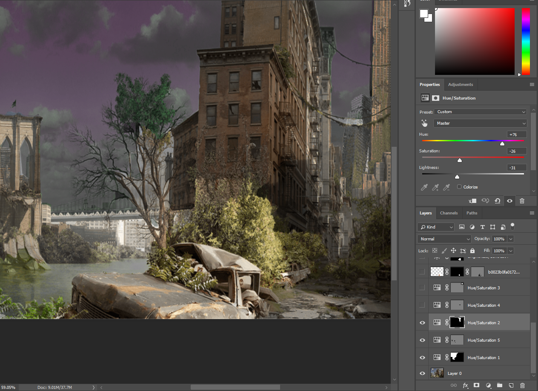Create a new layer
This screenshot has height=391, width=538.
(511, 385)
